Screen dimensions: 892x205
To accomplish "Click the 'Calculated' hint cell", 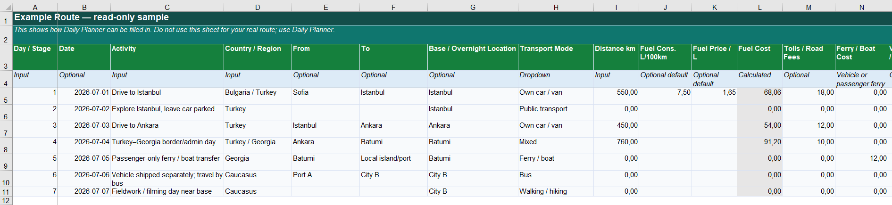I will coord(759,79).
